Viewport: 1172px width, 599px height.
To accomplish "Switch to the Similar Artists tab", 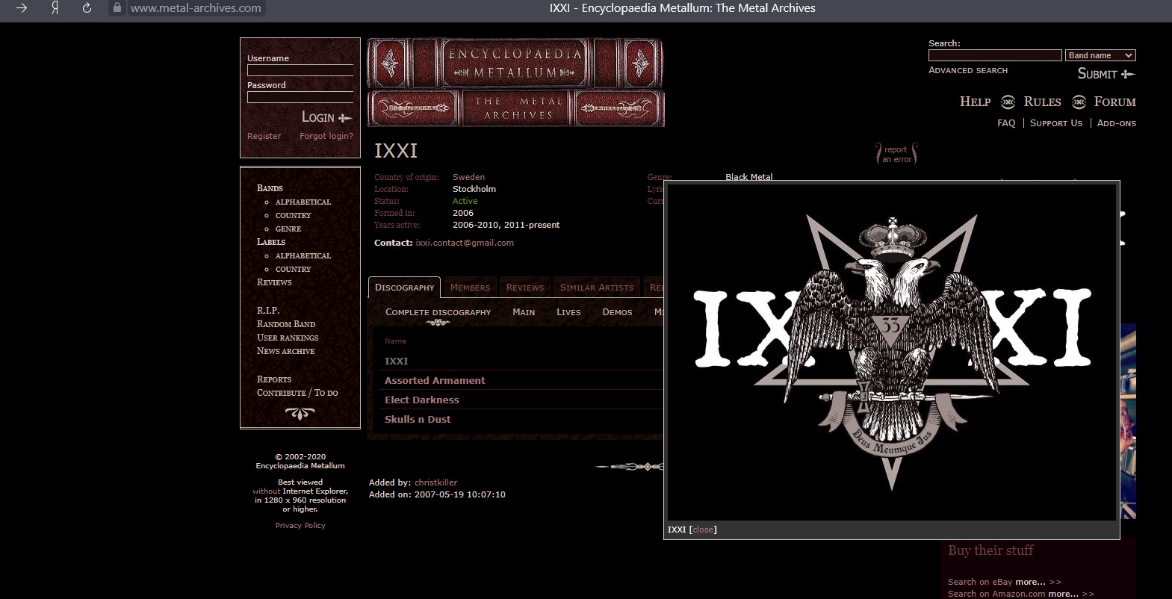I will (x=597, y=288).
